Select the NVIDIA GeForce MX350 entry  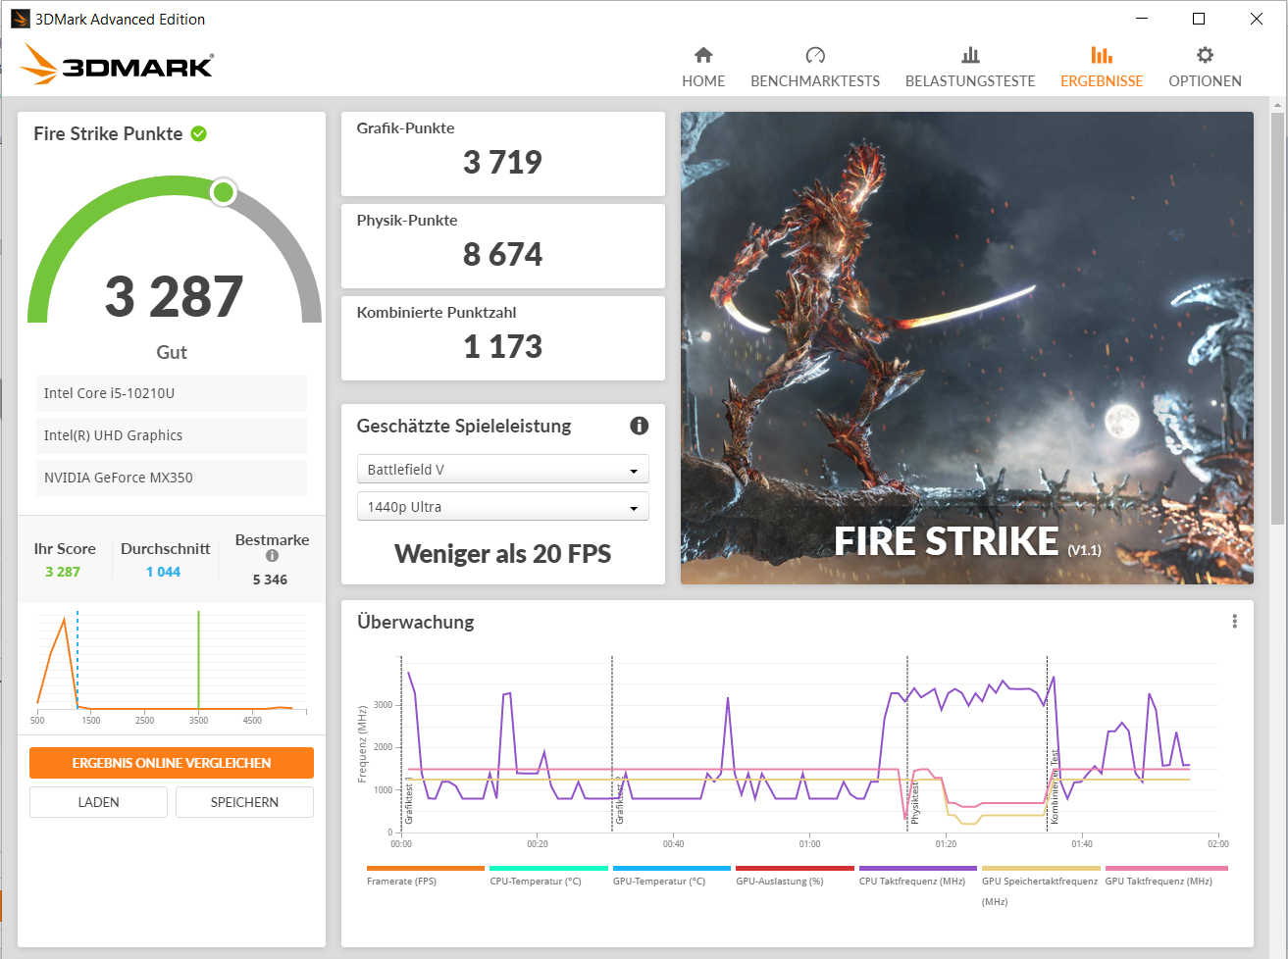point(172,478)
